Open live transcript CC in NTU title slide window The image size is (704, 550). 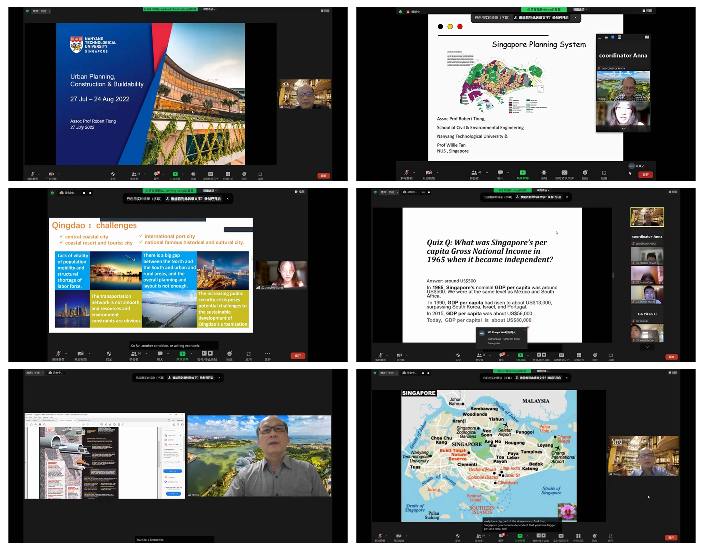point(210,174)
